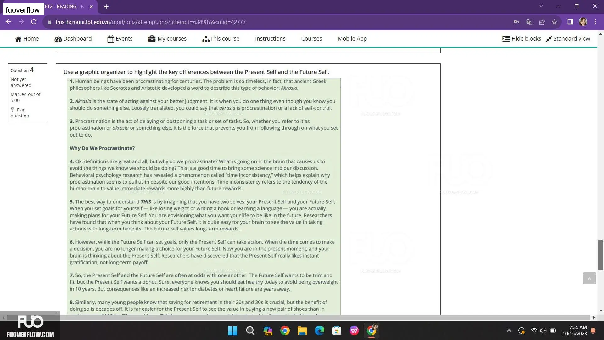This screenshot has height=340, width=604.
Task: Open Events in the navigation bar
Action: [x=120, y=39]
